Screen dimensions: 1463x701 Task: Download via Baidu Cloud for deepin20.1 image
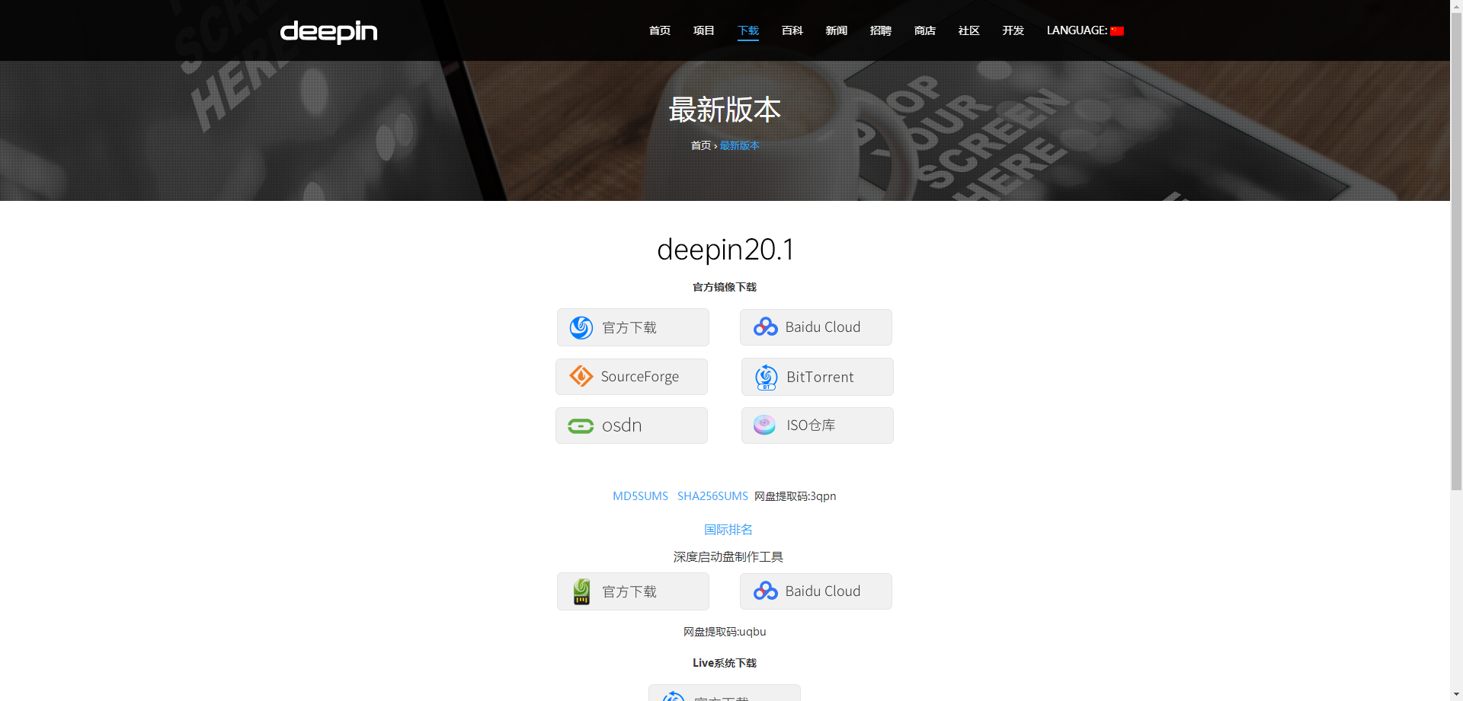(816, 327)
